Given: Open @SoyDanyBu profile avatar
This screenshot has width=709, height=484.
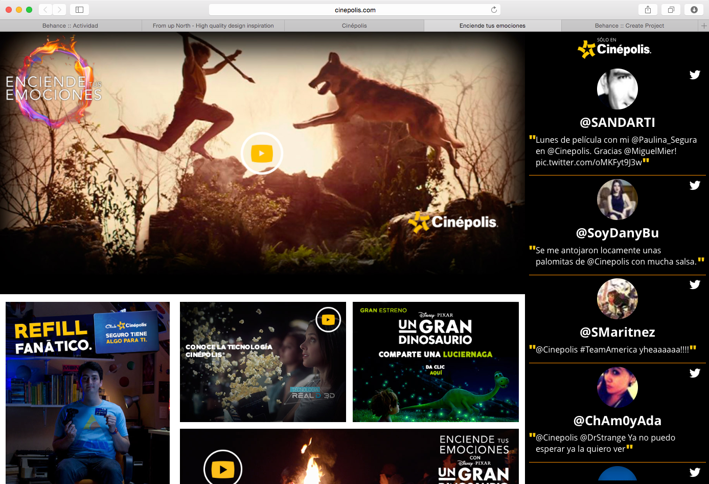Looking at the screenshot, I should coord(617,200).
